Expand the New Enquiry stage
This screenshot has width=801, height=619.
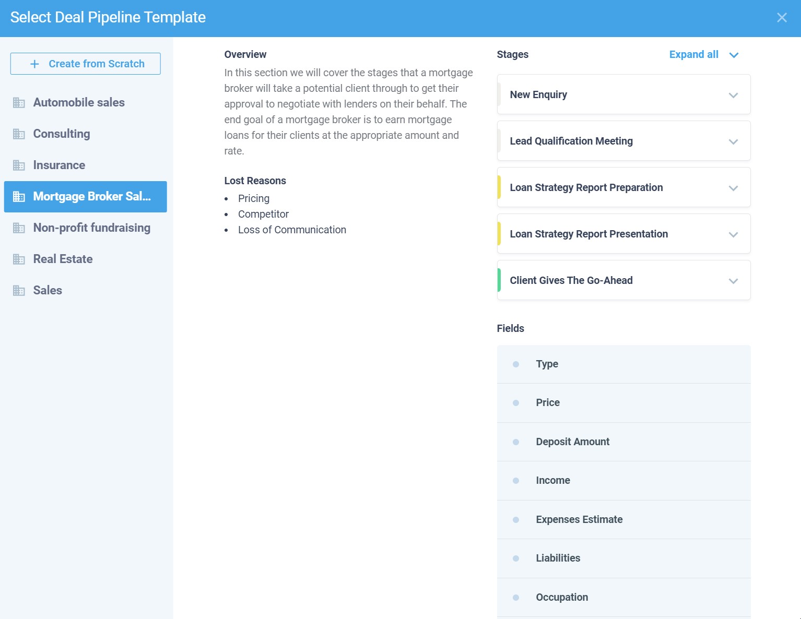click(x=733, y=95)
